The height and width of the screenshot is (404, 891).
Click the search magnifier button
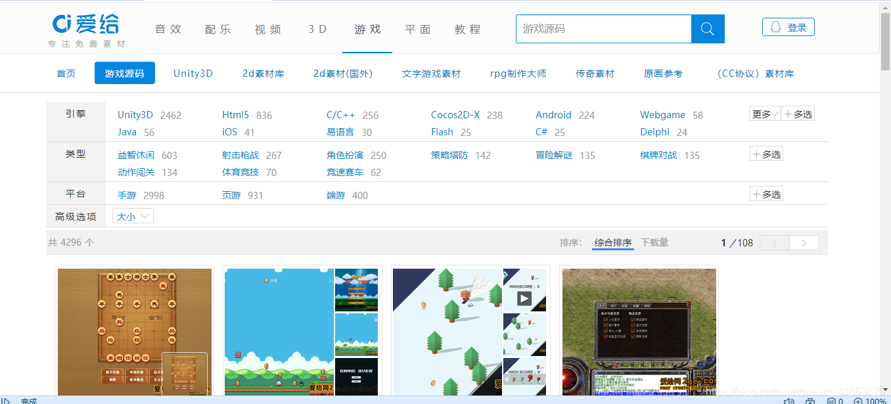click(x=708, y=29)
